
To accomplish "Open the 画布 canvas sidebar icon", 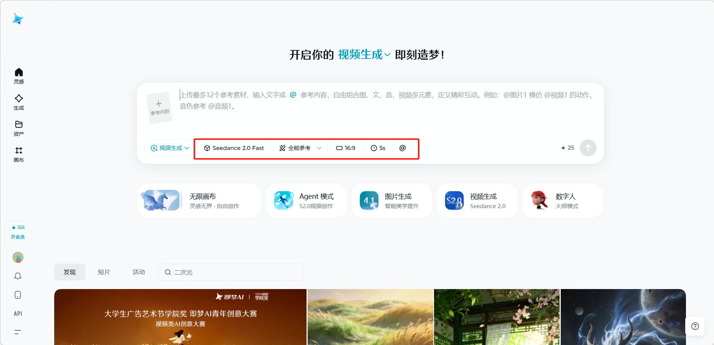I will [x=19, y=154].
